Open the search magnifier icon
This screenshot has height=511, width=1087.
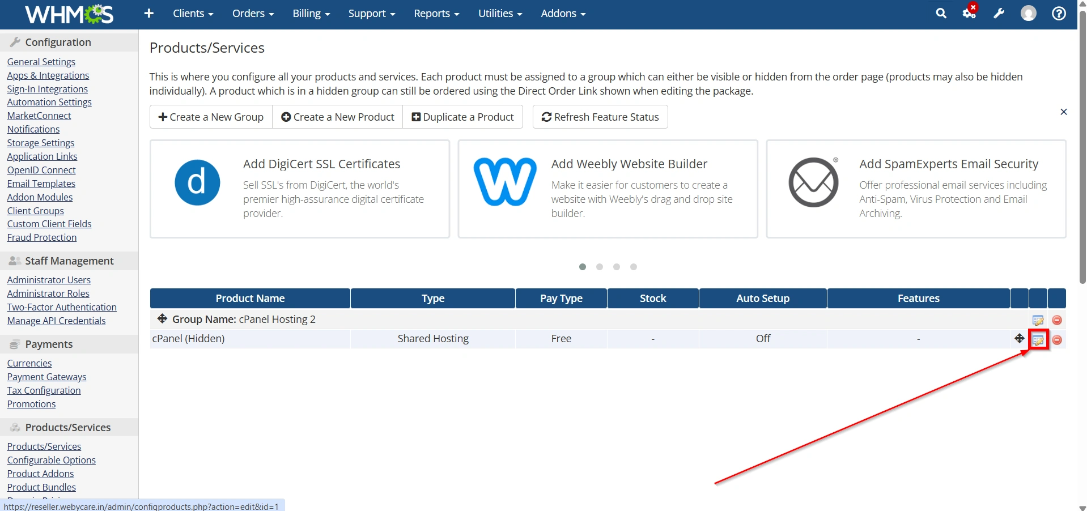[941, 13]
